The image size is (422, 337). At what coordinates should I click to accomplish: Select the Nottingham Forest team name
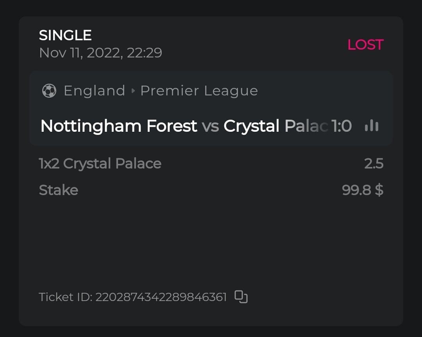pos(118,126)
